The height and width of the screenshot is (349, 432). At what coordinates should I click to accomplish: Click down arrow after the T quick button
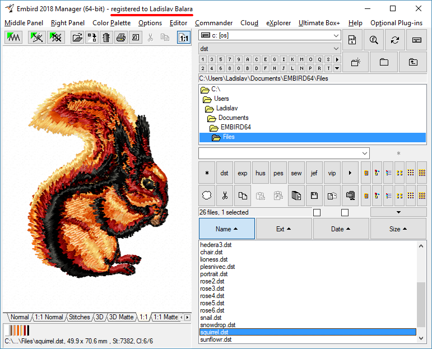[x=337, y=68]
